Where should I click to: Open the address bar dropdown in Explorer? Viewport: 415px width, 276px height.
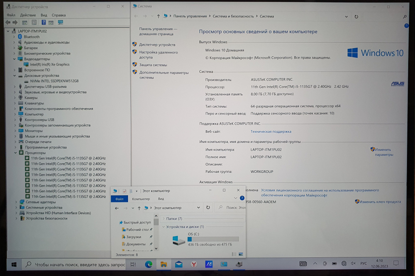tap(198, 208)
